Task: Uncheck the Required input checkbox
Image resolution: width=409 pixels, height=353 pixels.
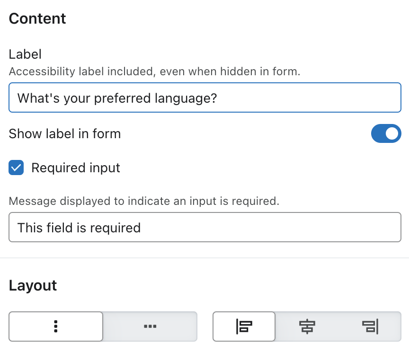Action: point(17,168)
